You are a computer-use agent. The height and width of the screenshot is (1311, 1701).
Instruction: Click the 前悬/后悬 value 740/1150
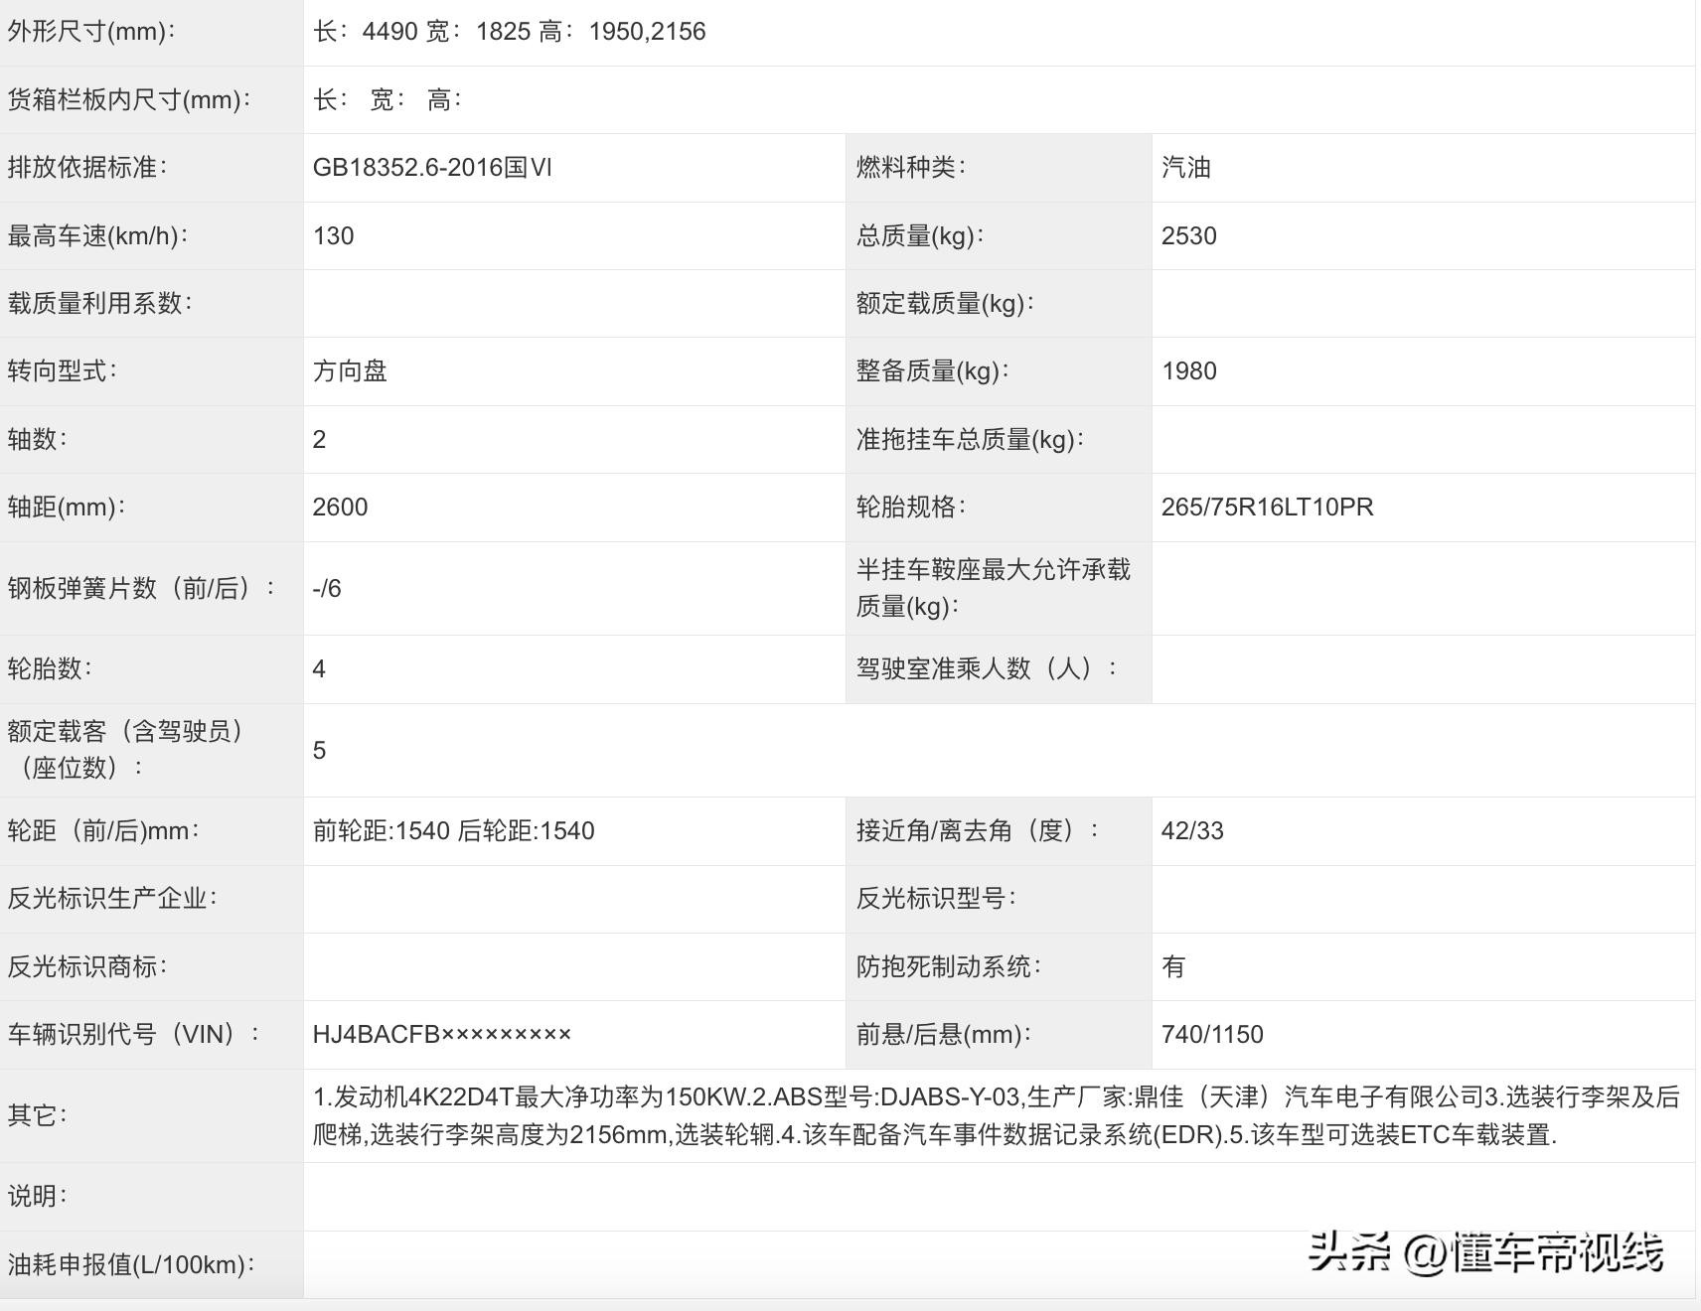(x=1212, y=1035)
